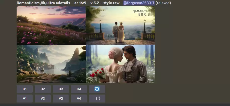Create variations using the V1 button
Viewport: 230px width, 106px height.
pos(25,98)
